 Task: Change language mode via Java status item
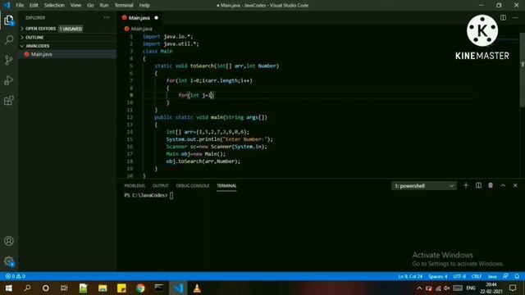[492, 276]
